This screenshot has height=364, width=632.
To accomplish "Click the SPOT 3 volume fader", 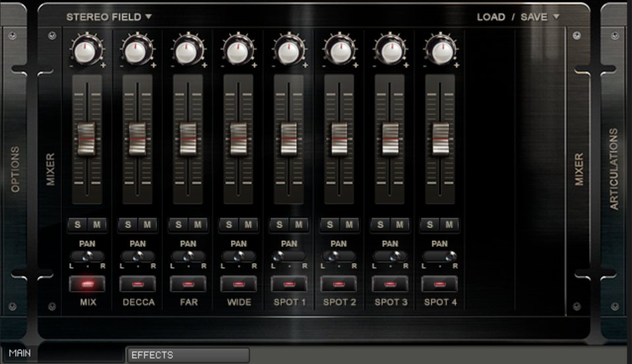I will click(390, 139).
